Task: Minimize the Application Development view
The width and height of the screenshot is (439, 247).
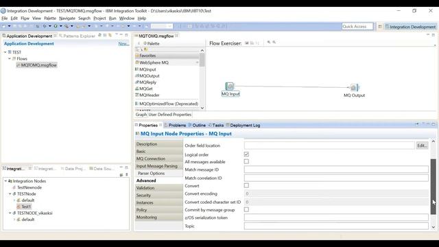Action: [121, 35]
